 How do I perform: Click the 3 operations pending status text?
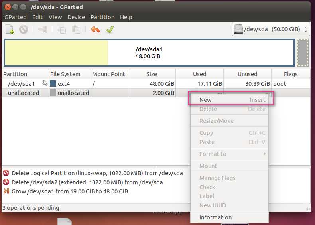click(x=31, y=208)
